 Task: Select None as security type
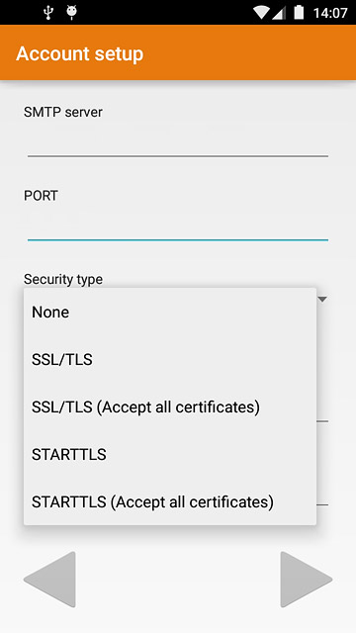click(170, 313)
